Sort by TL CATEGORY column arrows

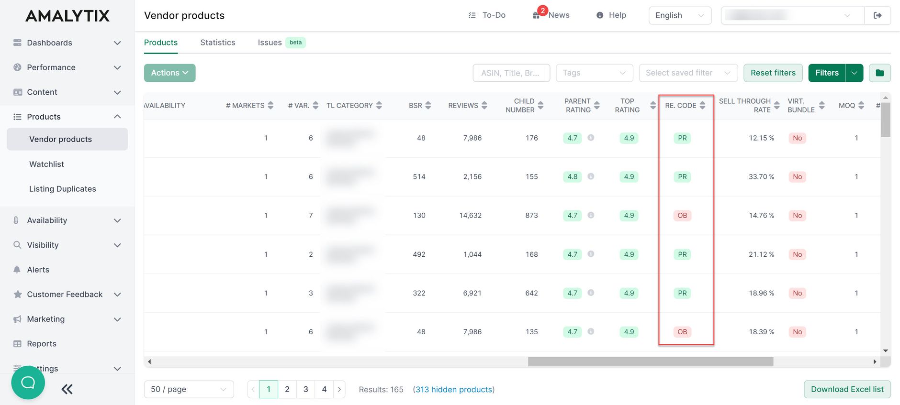coord(379,105)
